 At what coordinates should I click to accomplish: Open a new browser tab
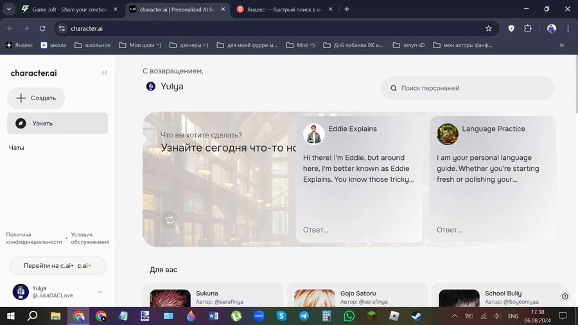tap(347, 9)
